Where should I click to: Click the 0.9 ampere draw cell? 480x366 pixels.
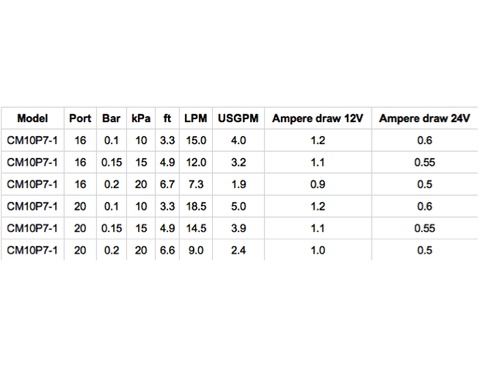click(x=317, y=184)
